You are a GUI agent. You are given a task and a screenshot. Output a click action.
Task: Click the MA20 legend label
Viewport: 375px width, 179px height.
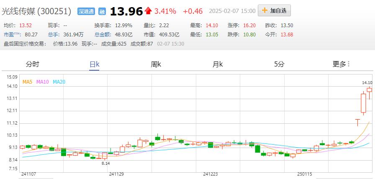pyautogui.click(x=59, y=82)
